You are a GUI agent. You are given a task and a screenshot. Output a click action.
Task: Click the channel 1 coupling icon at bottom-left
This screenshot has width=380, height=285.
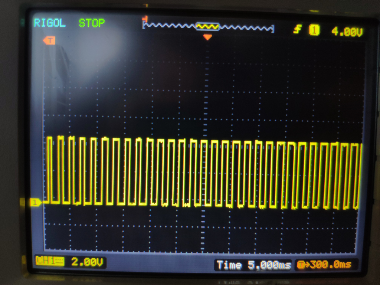pyautogui.click(x=50, y=261)
